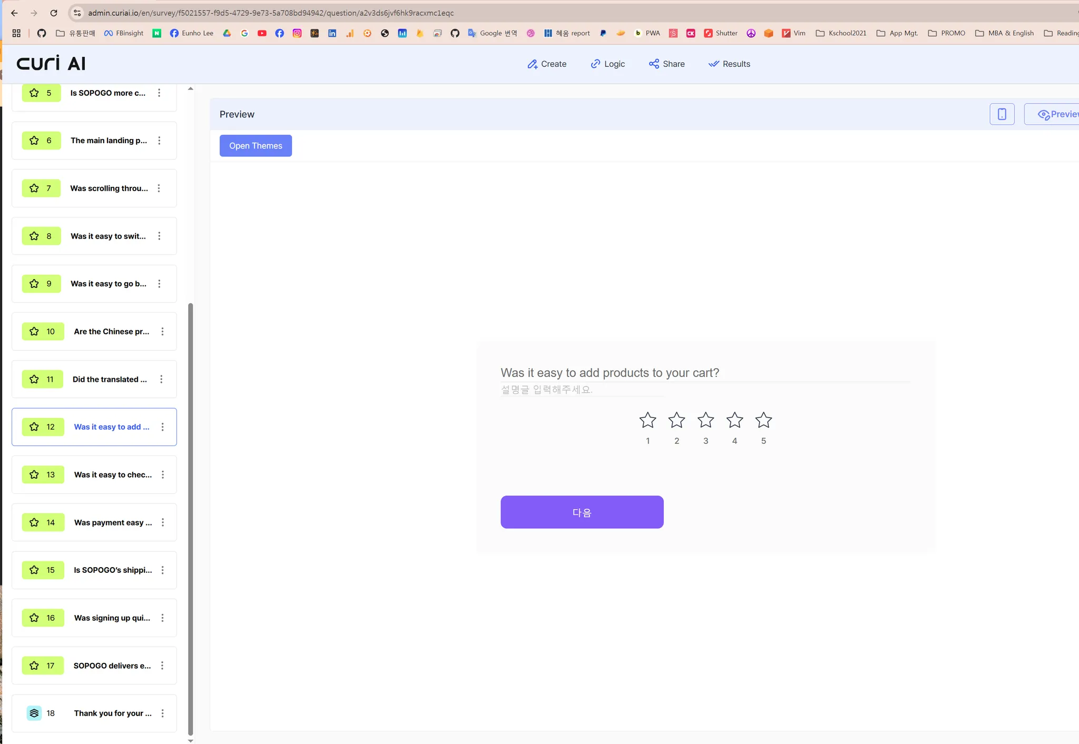Click the star rating icon on question 12
This screenshot has height=744, width=1079.
(x=34, y=426)
